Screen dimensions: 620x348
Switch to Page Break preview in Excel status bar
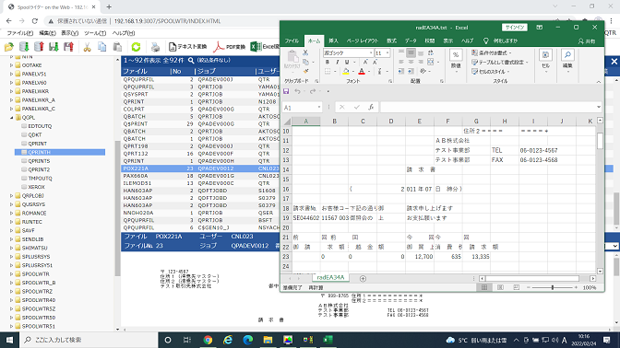coord(516,287)
